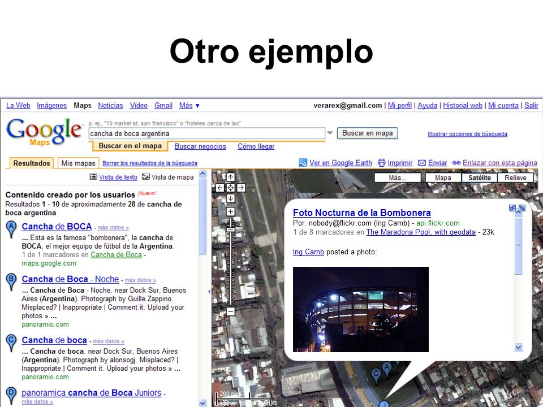Click Mostrar opciones de búsqueda link
543x407 pixels.
click(468, 134)
